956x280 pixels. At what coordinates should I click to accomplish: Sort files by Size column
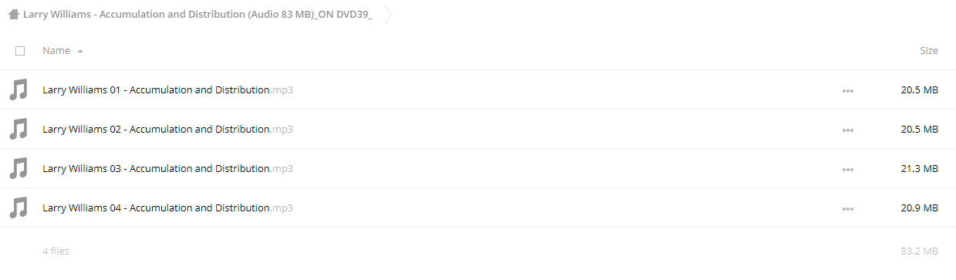[929, 51]
